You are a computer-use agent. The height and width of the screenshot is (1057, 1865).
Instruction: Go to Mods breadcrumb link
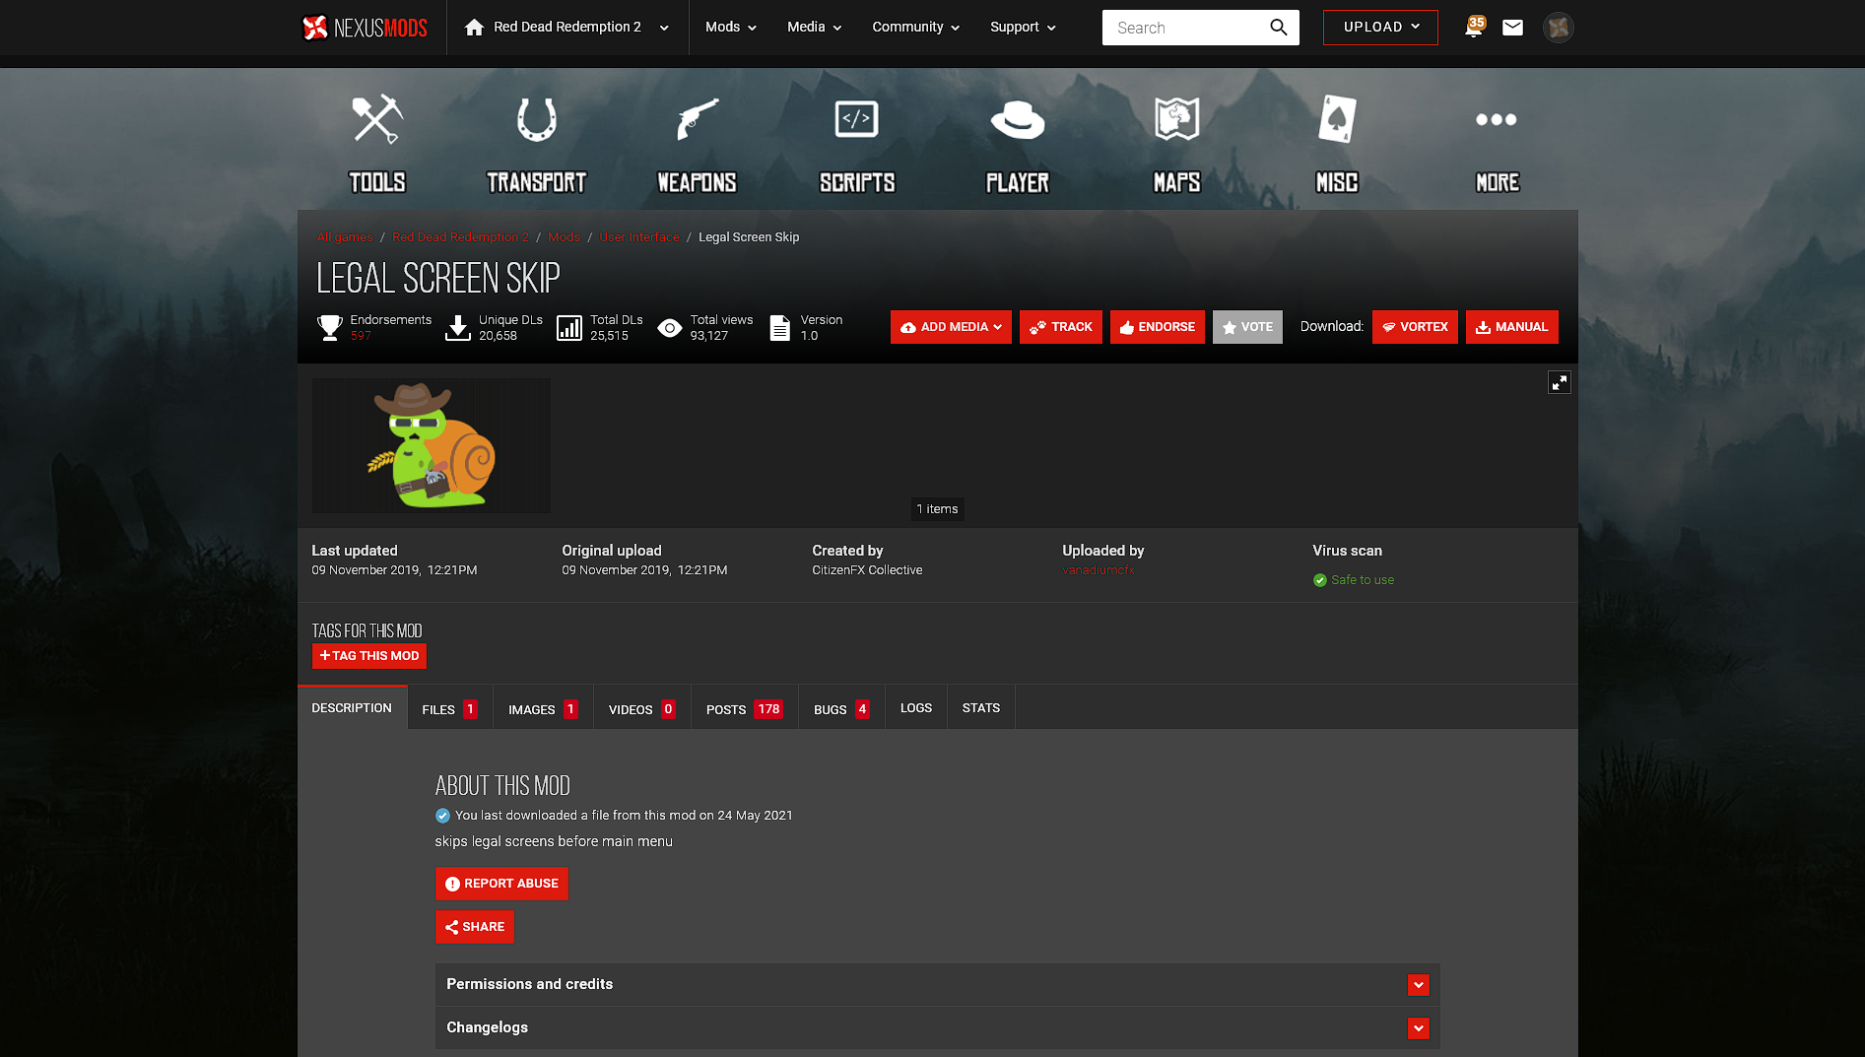(x=565, y=237)
